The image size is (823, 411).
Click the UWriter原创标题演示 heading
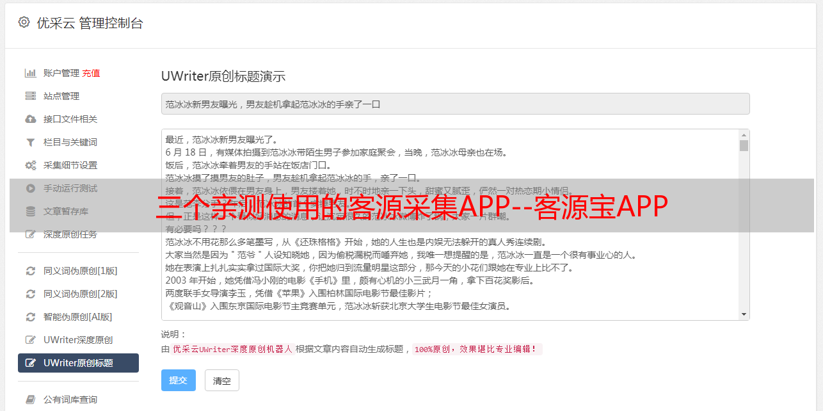pyautogui.click(x=223, y=76)
